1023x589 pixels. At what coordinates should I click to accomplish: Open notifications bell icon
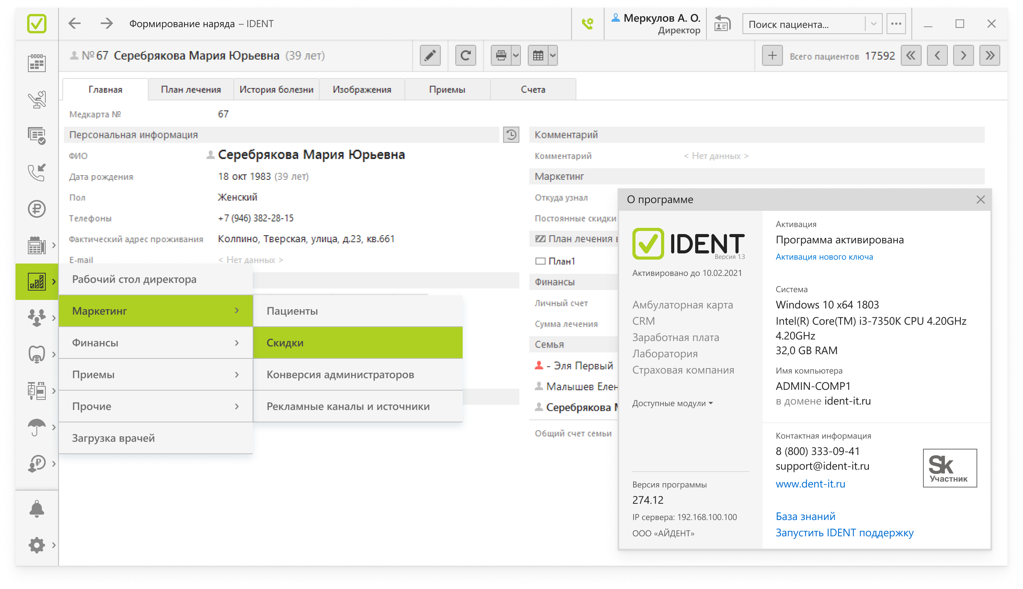coord(37,508)
